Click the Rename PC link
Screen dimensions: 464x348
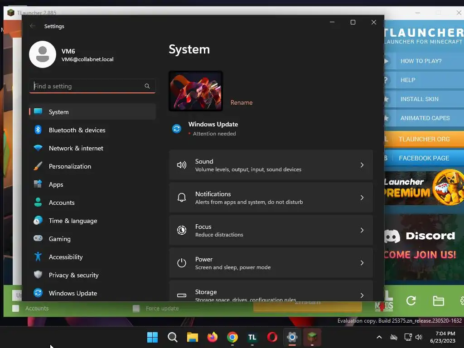pos(242,102)
